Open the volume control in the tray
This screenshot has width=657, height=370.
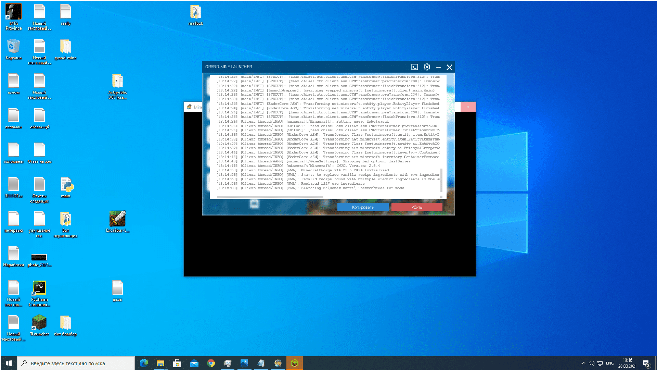tap(591, 363)
